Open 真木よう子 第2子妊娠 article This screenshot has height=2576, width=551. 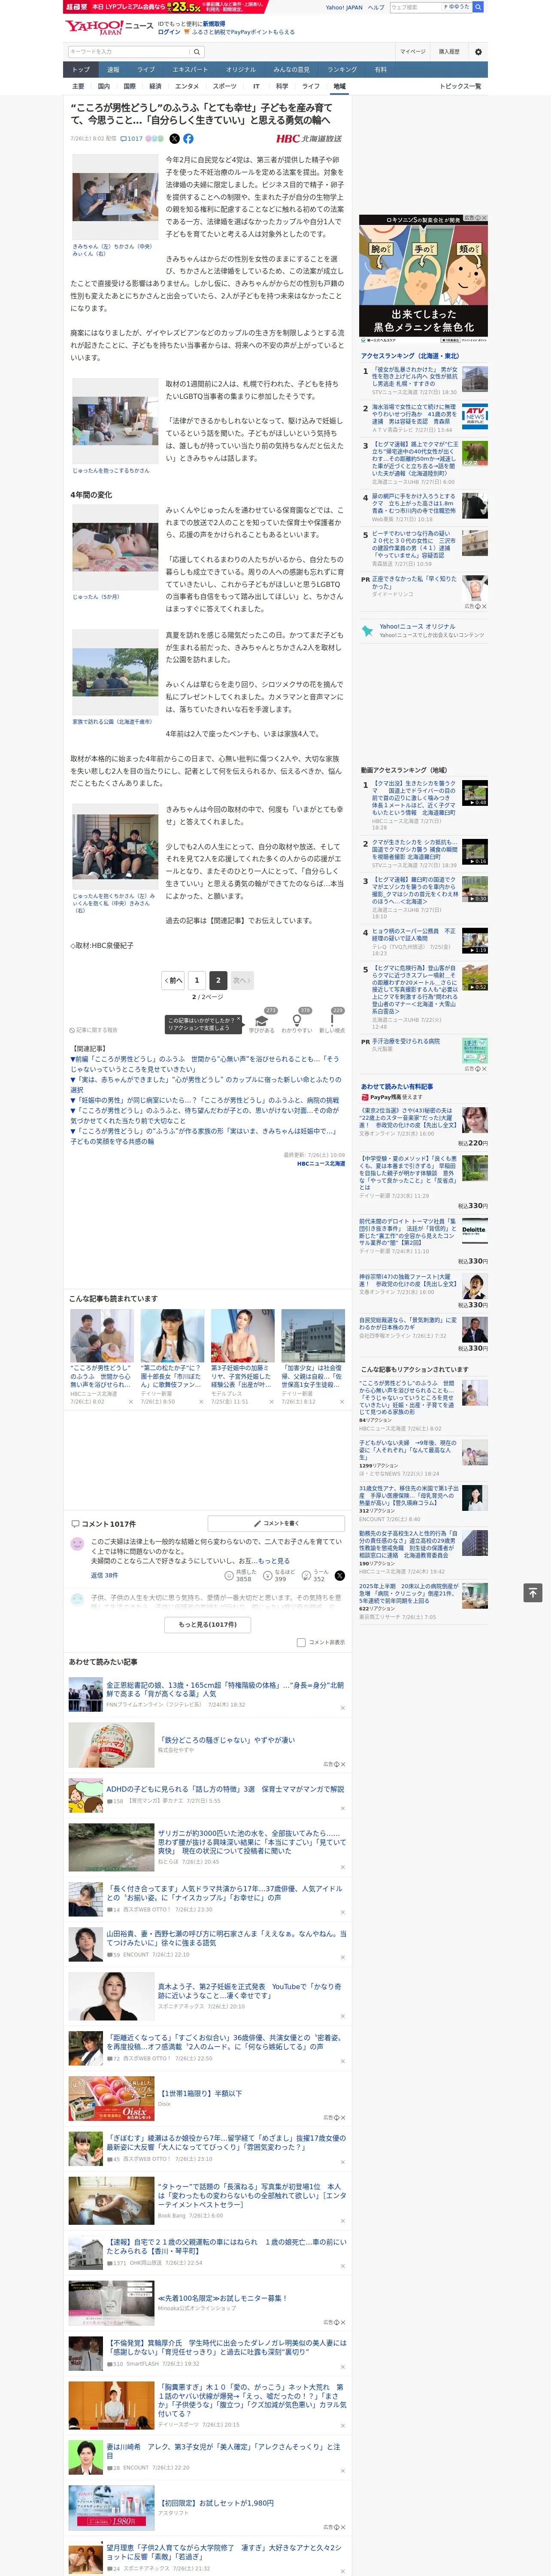(x=250, y=1990)
